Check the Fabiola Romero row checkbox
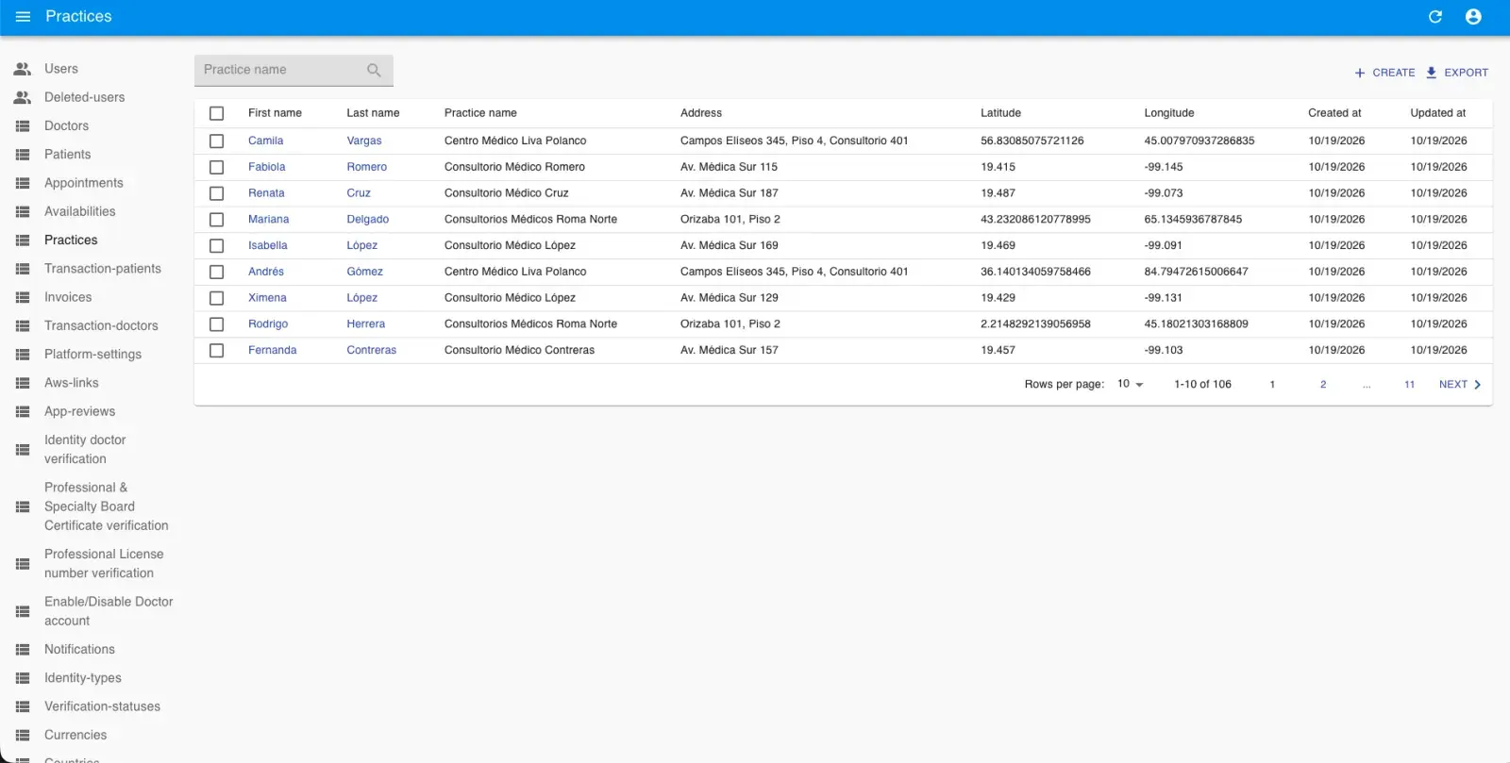 click(x=216, y=167)
